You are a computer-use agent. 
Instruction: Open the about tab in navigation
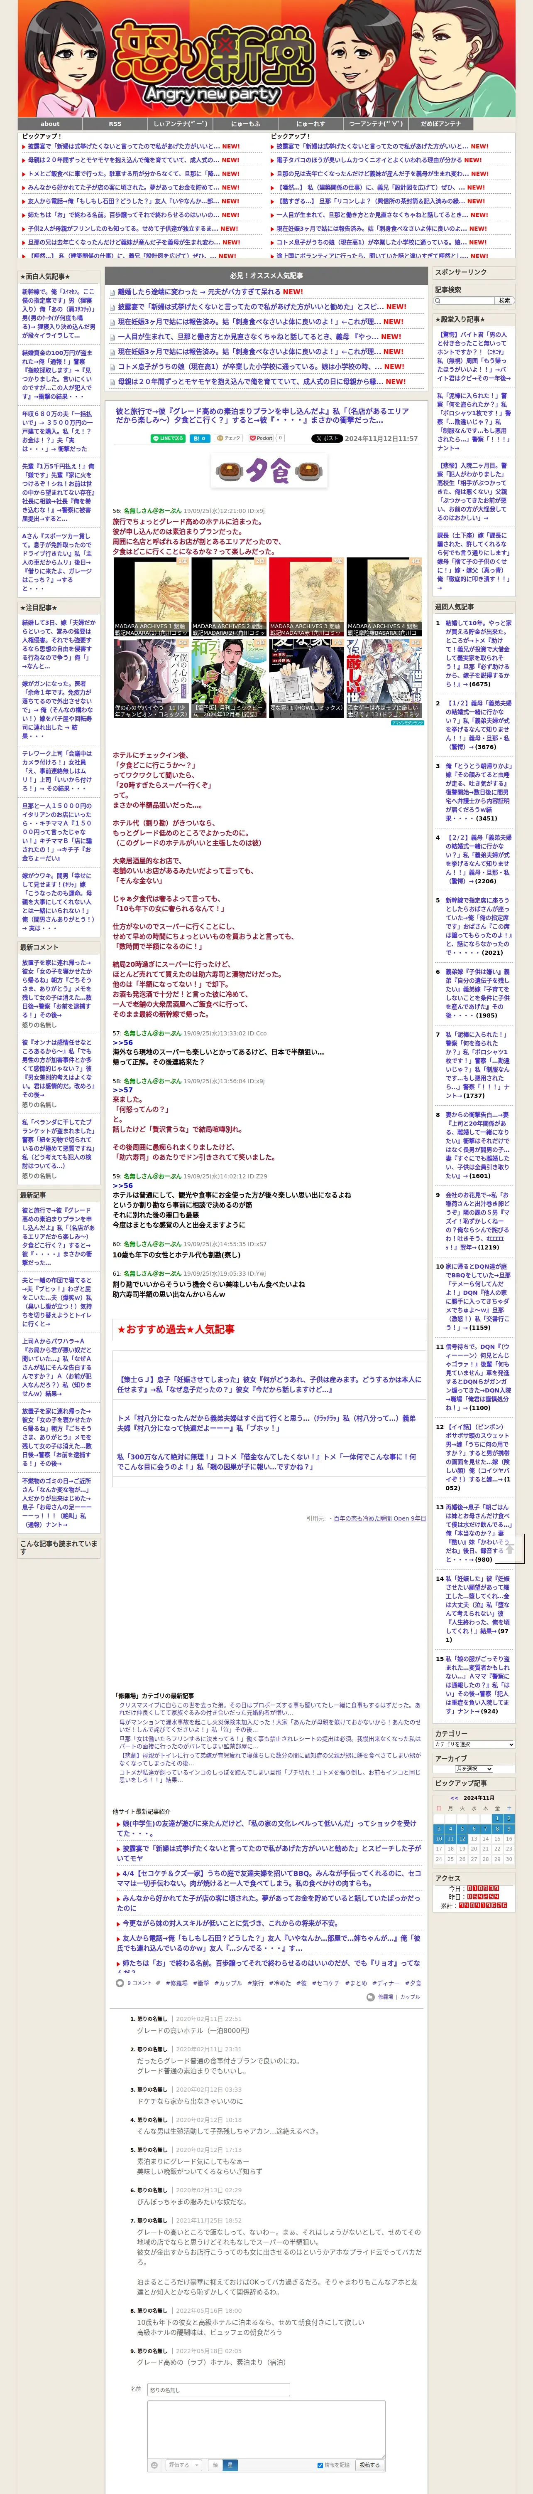pyautogui.click(x=49, y=124)
